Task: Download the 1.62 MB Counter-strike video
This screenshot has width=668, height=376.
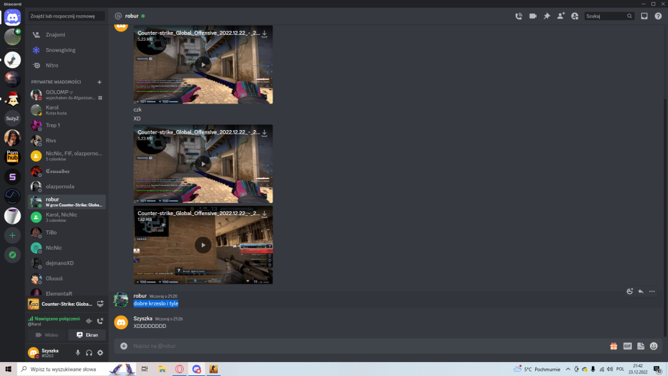Action: (265, 214)
